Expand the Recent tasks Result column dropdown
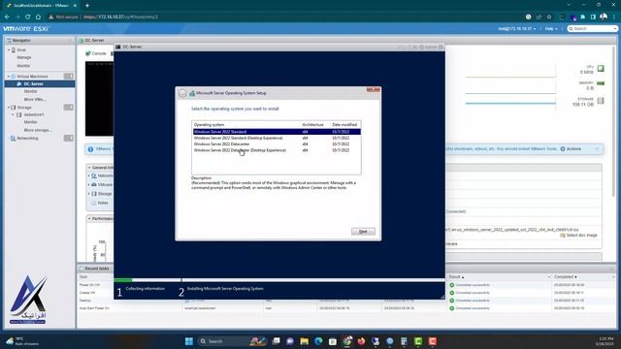 pos(548,277)
